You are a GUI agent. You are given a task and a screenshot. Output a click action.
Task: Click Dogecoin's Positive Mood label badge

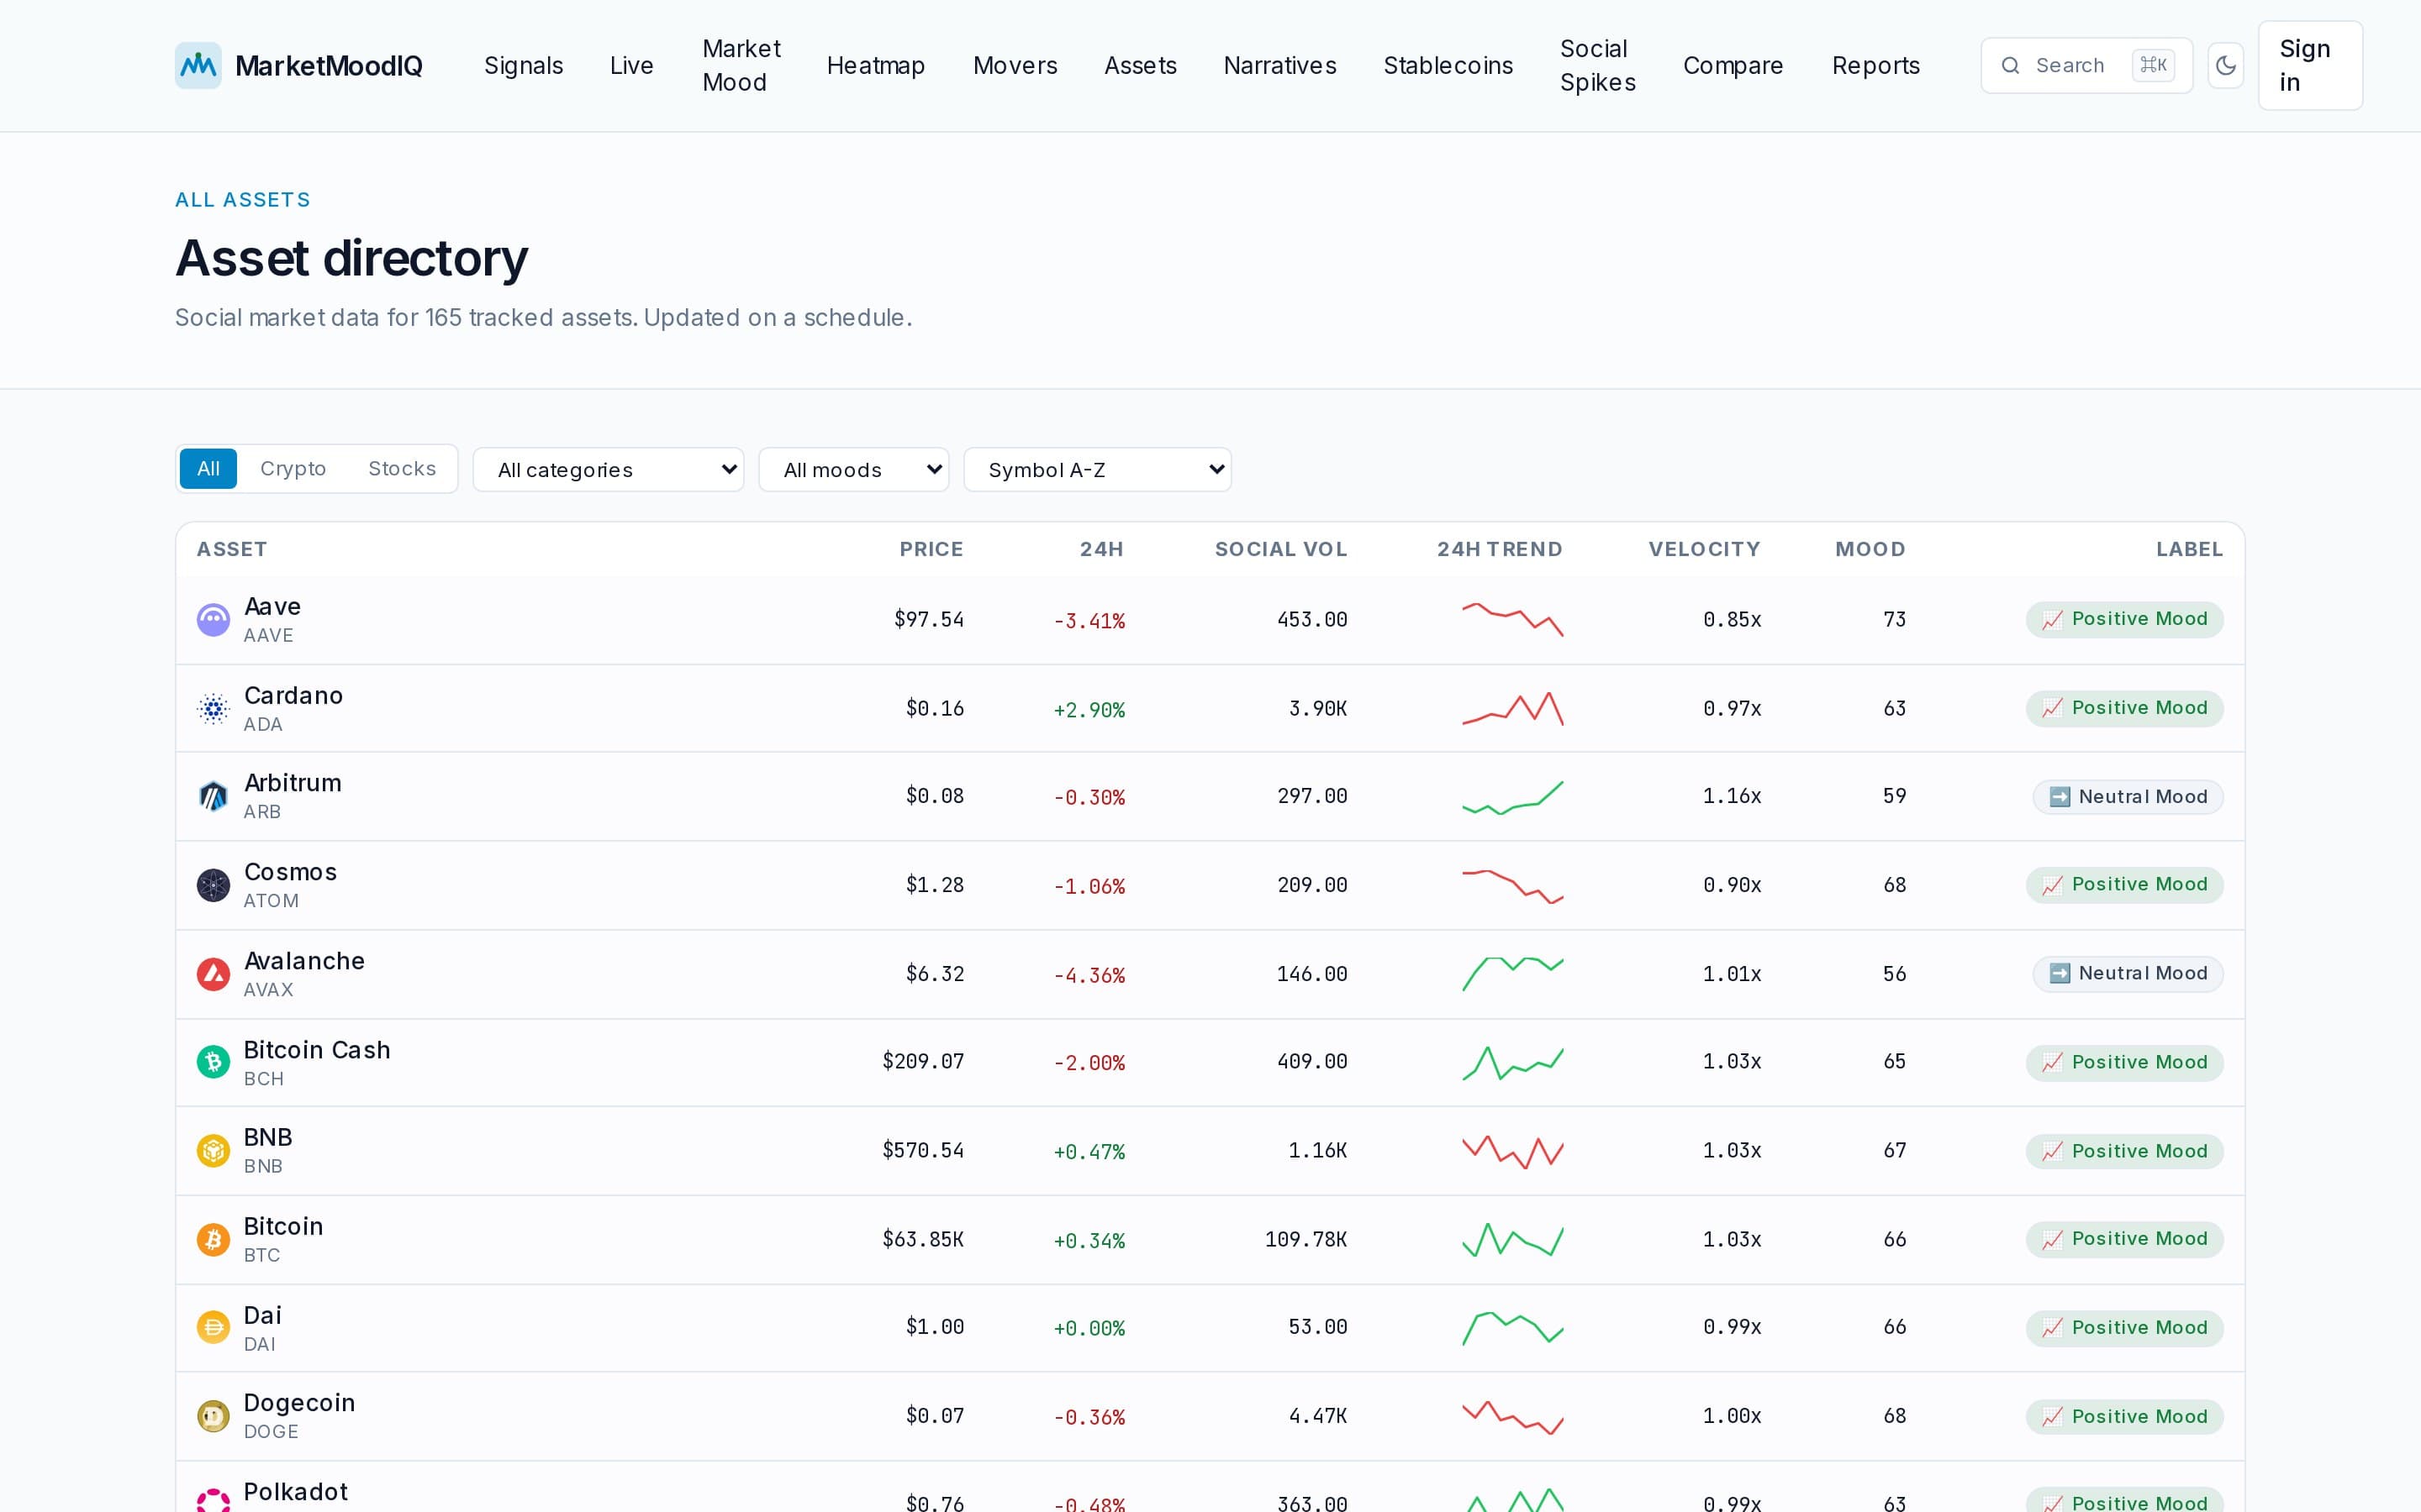tap(2125, 1417)
